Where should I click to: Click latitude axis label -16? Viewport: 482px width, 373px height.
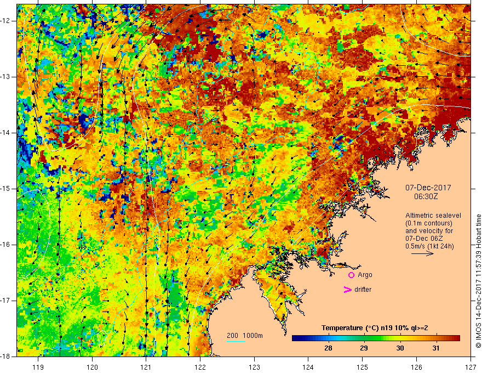(6, 245)
